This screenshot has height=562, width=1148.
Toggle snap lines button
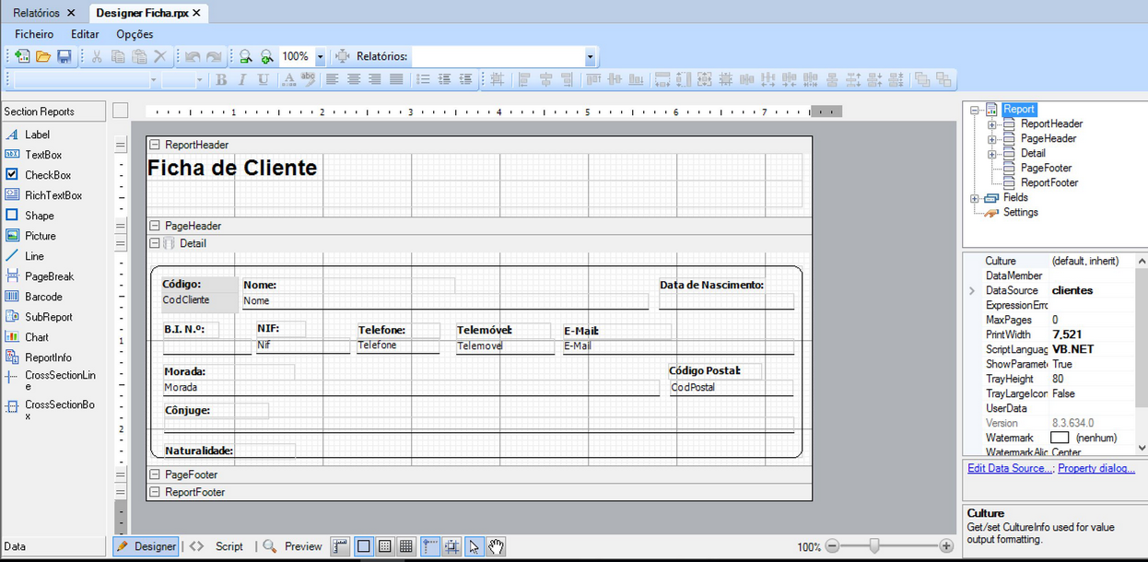click(x=430, y=546)
